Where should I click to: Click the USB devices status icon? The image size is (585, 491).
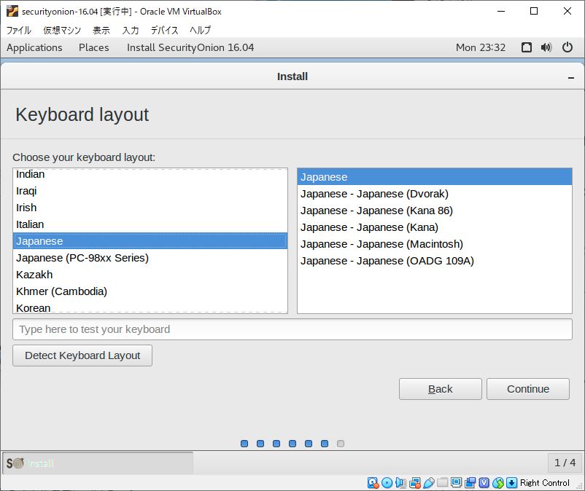point(428,483)
